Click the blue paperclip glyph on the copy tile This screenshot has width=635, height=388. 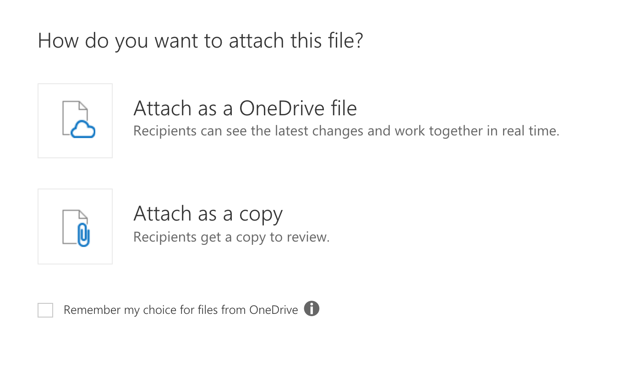coord(83,235)
